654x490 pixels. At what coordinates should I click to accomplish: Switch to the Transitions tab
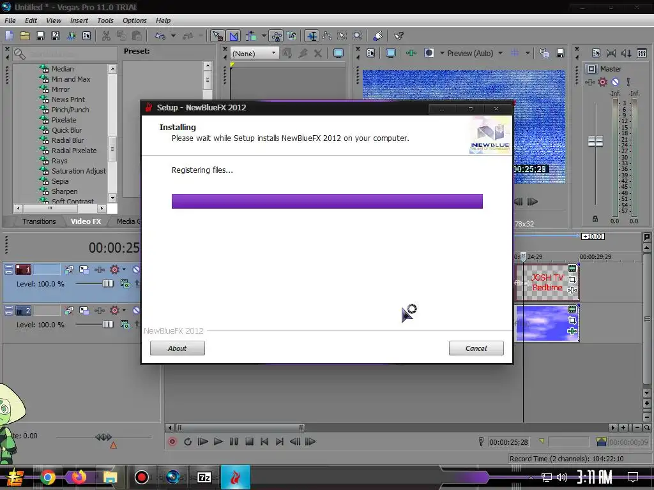[39, 221]
